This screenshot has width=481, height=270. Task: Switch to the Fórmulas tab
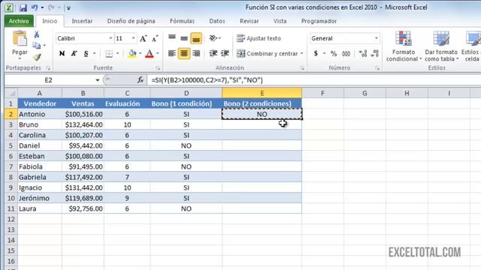tap(182, 21)
